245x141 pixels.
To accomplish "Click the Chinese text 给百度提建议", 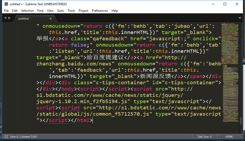I will [105, 58].
